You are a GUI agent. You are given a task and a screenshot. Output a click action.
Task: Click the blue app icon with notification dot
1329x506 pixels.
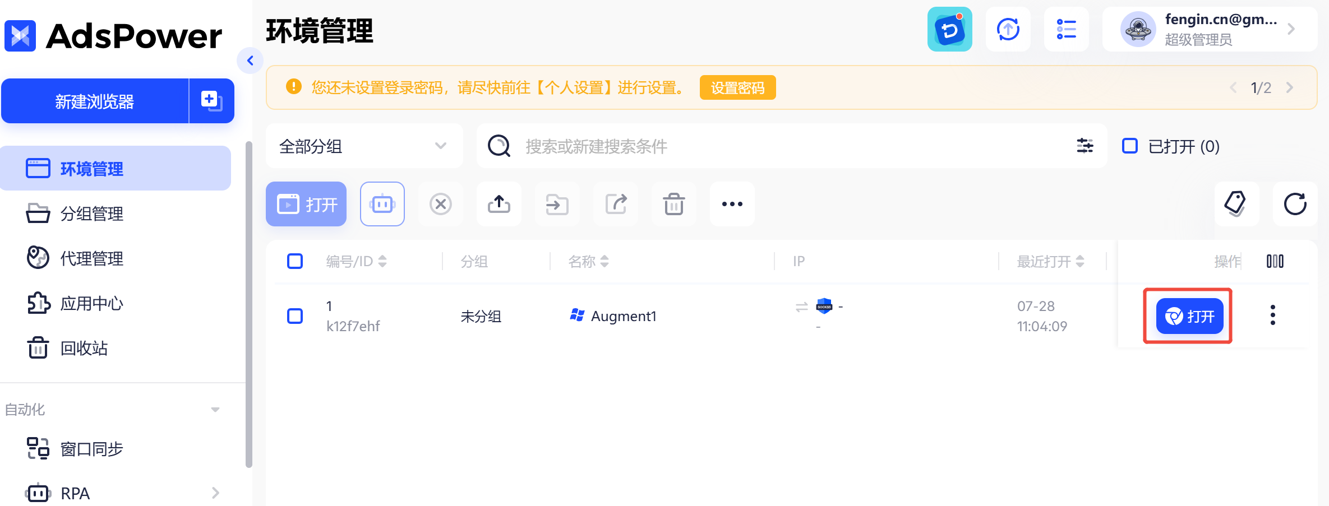[949, 29]
